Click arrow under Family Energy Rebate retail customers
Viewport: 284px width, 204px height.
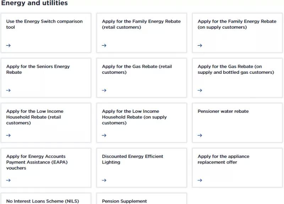click(x=104, y=45)
